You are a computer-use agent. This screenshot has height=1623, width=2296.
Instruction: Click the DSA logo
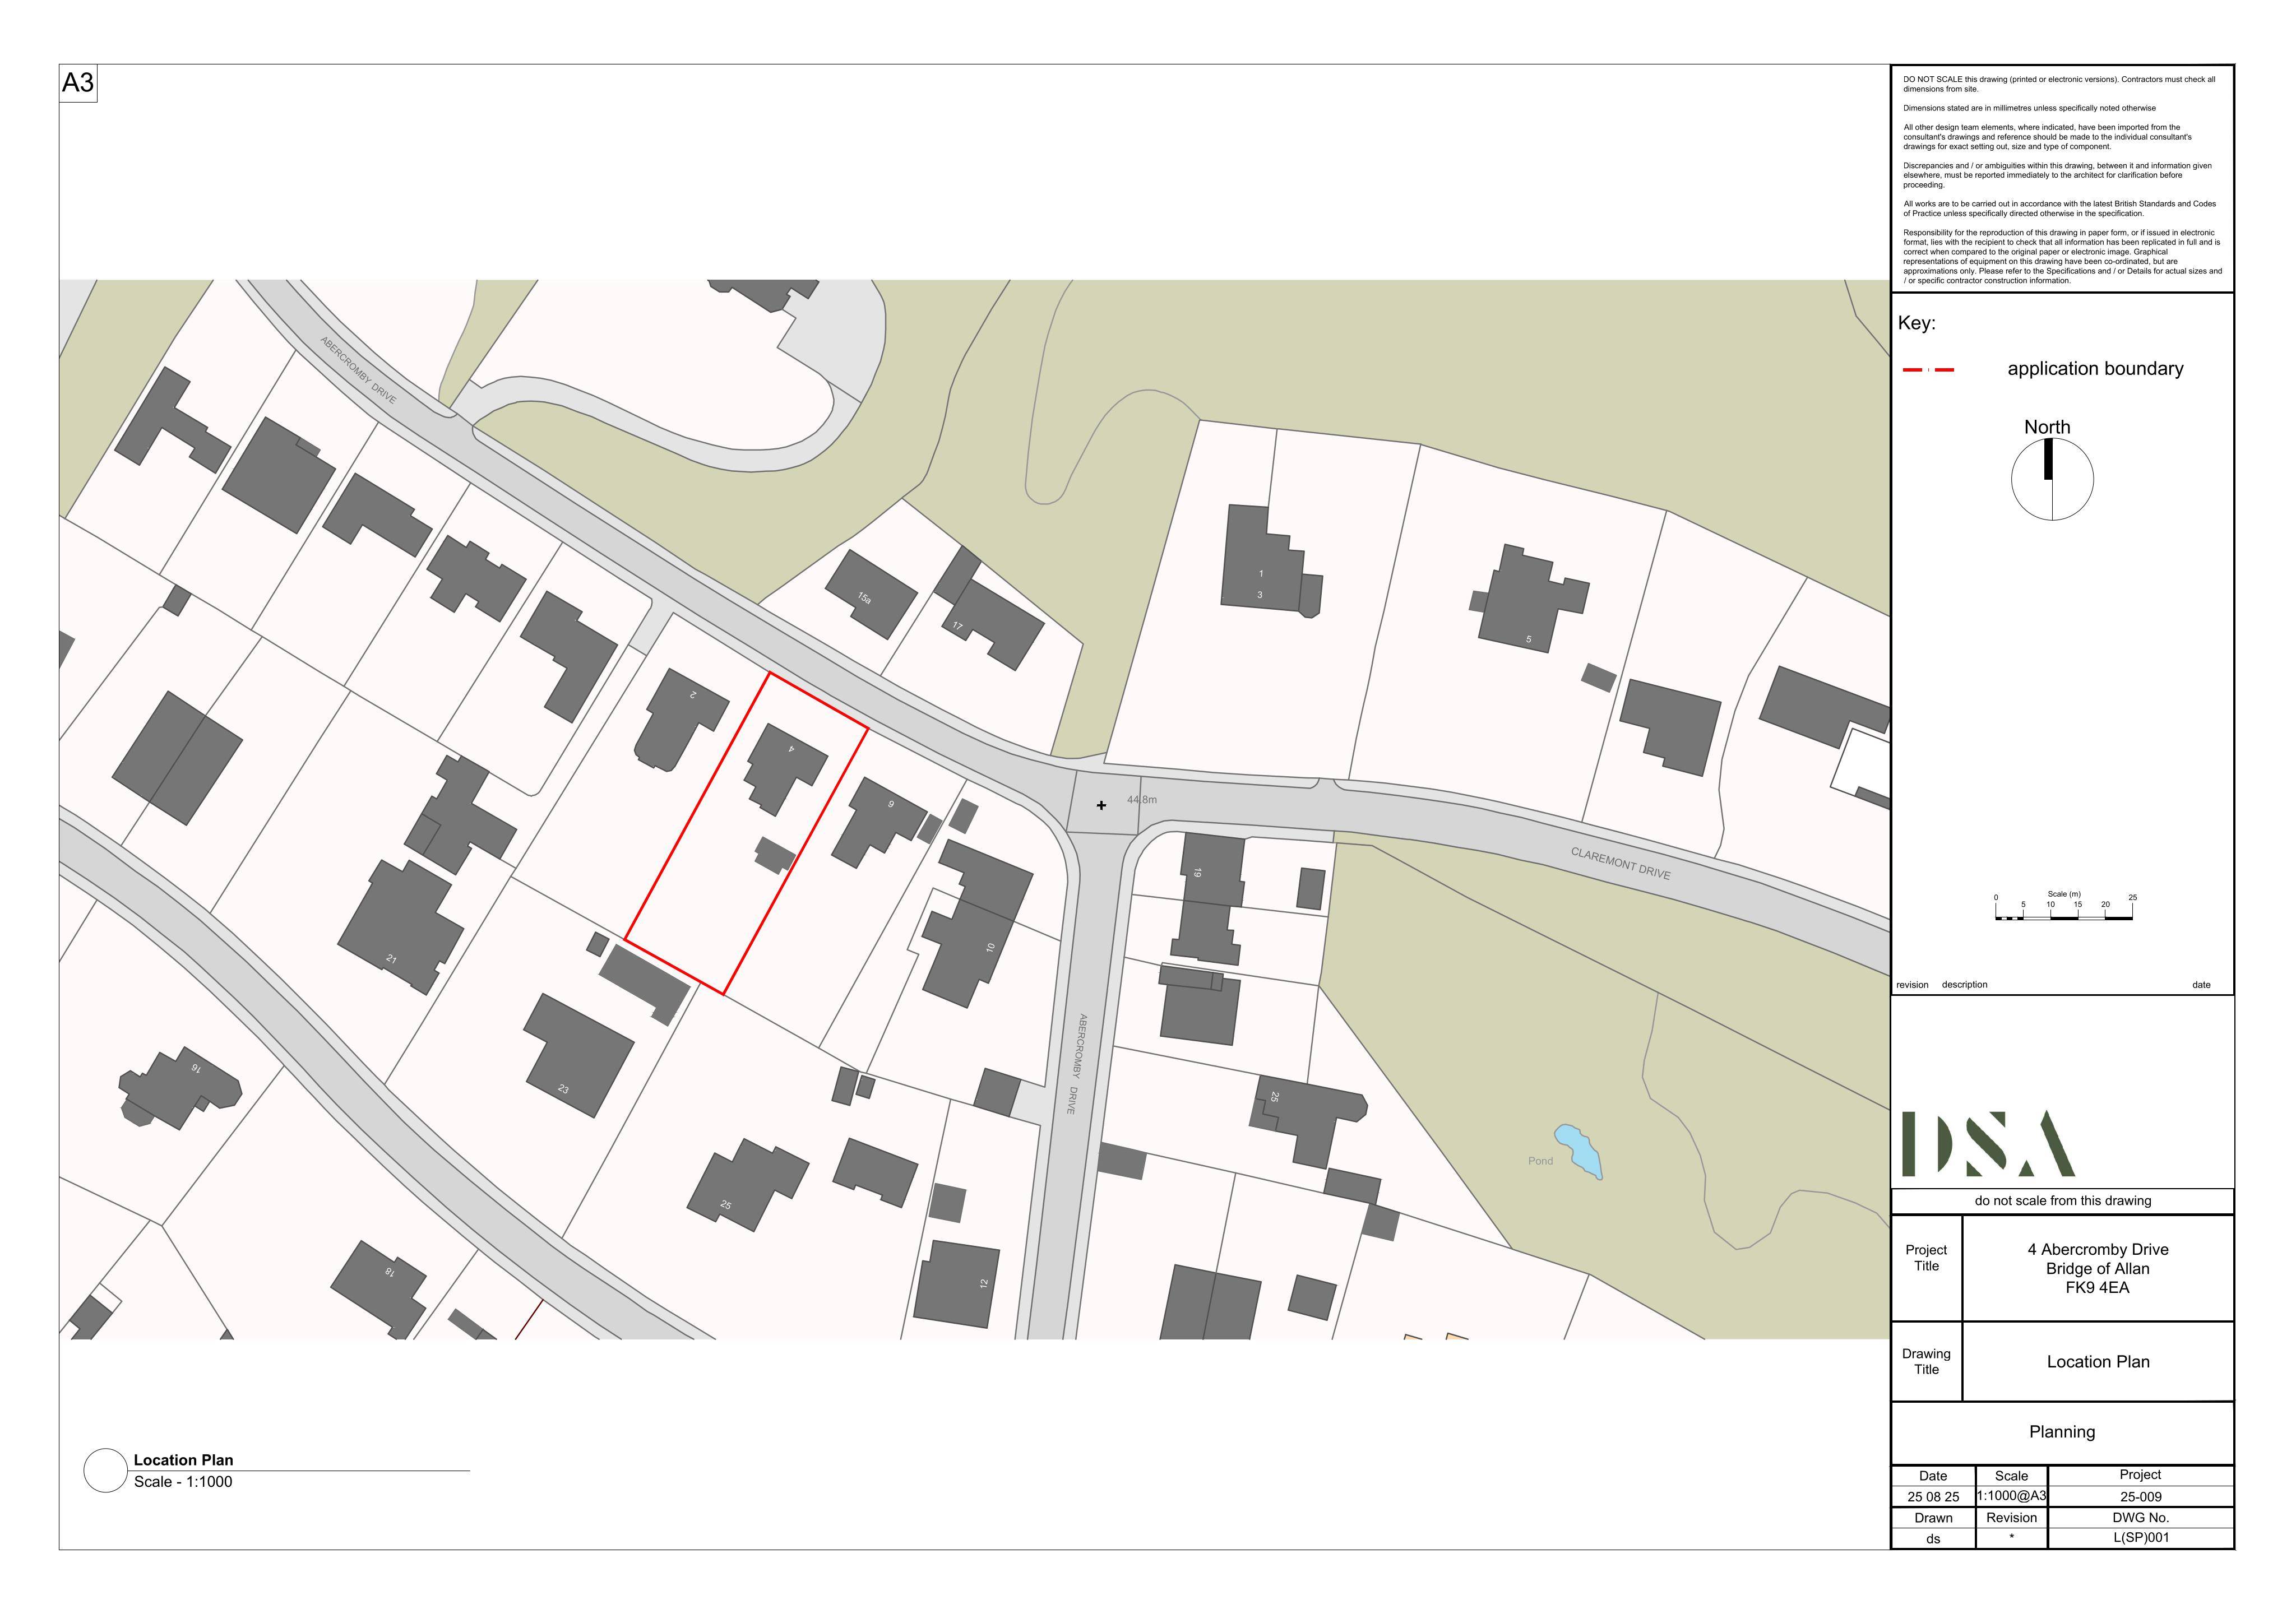tap(1988, 1143)
